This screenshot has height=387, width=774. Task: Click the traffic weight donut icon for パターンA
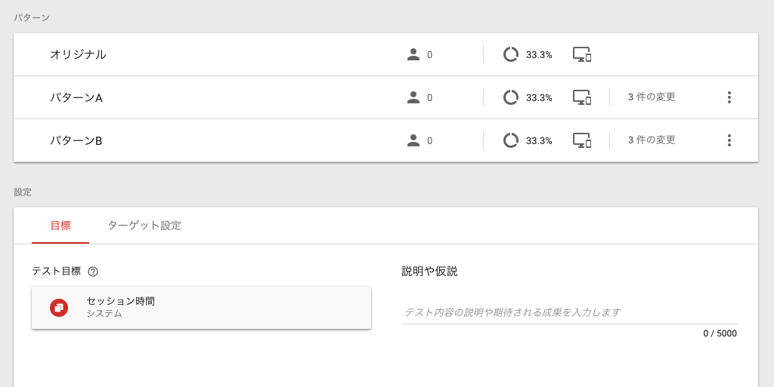pos(510,97)
